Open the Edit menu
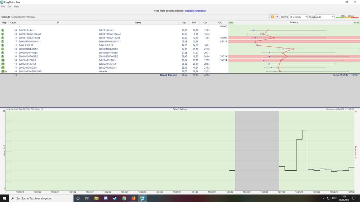Screen dimensions: 360x202 coord(9,6)
